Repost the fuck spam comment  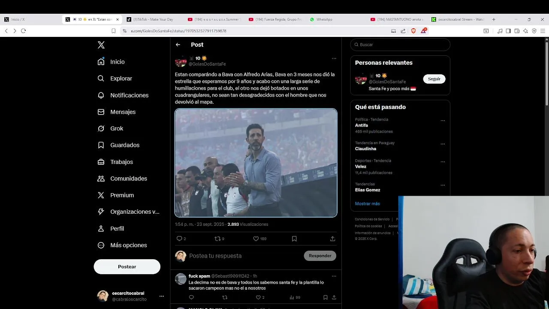tap(225, 297)
